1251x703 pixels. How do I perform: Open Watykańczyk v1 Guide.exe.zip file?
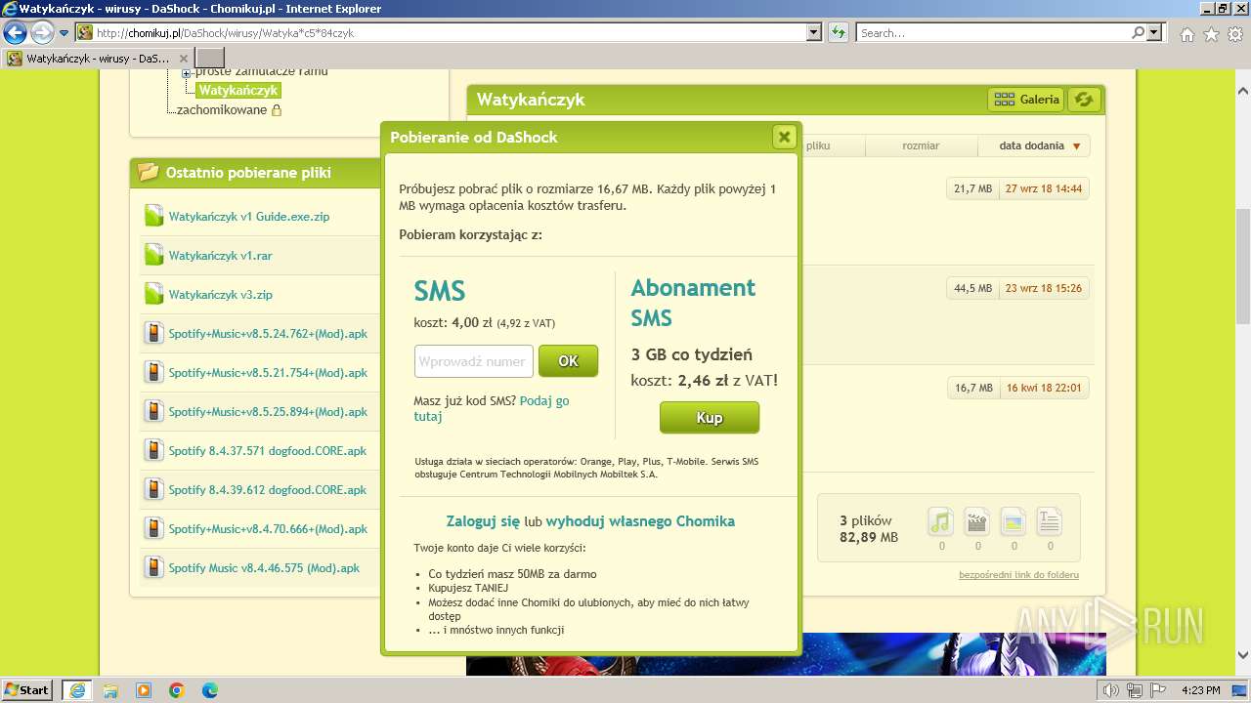point(249,217)
